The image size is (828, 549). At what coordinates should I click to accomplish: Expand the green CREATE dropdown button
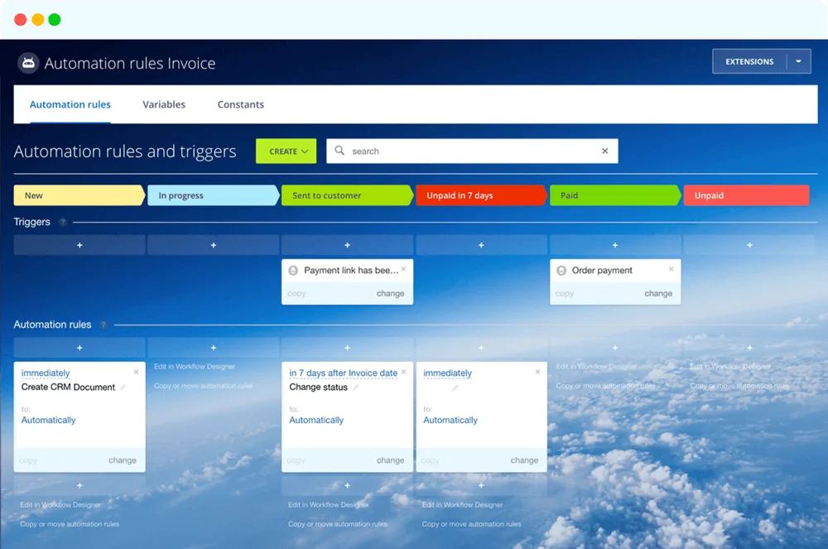[x=286, y=152]
